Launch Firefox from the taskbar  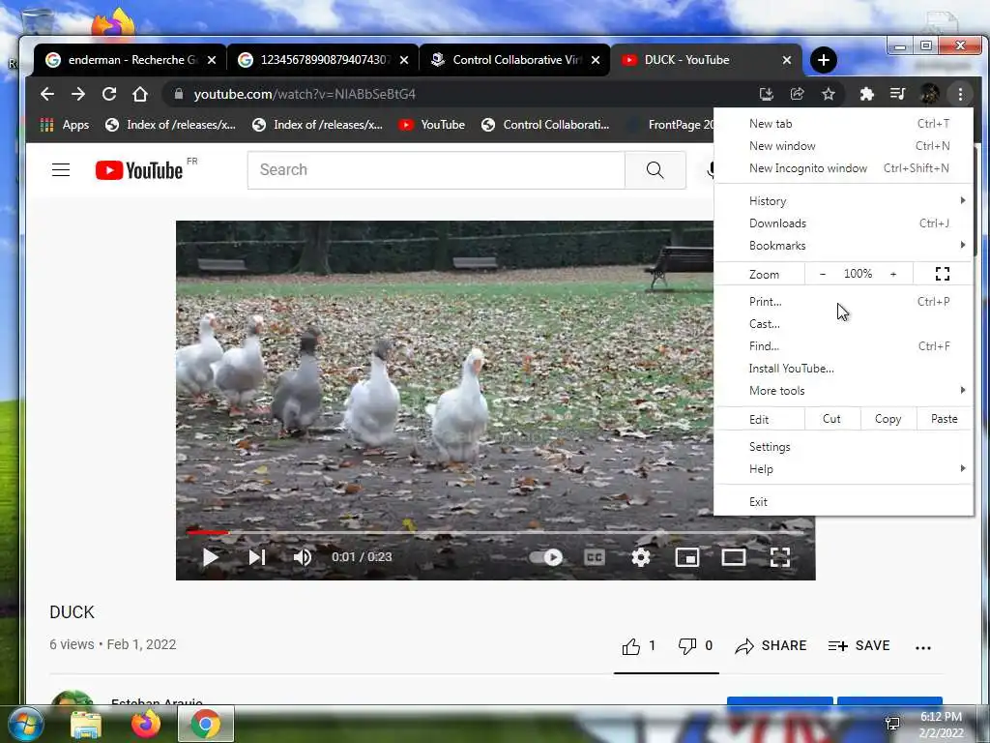(x=146, y=724)
